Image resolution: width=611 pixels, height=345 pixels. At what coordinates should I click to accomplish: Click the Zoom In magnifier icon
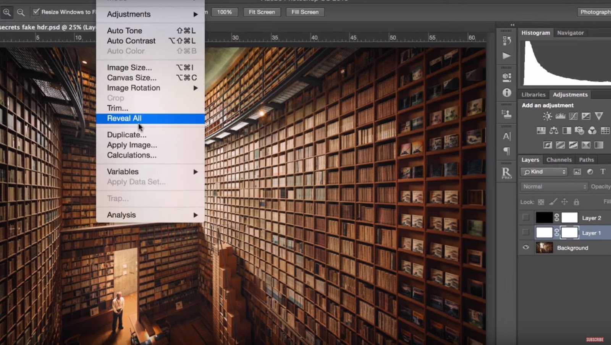pos(7,12)
